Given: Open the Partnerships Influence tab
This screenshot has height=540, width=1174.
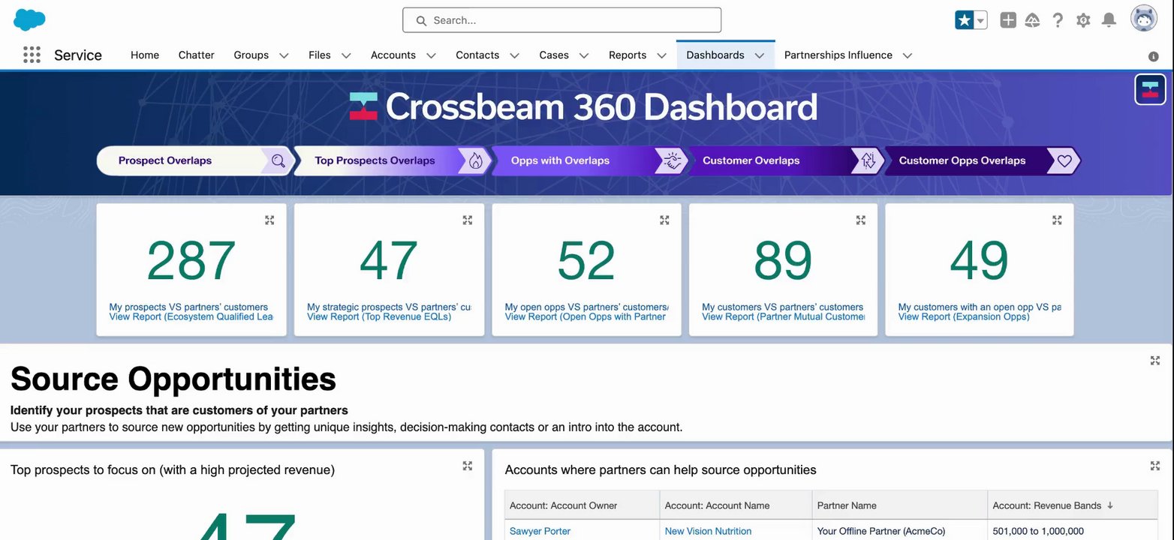Looking at the screenshot, I should (x=838, y=55).
